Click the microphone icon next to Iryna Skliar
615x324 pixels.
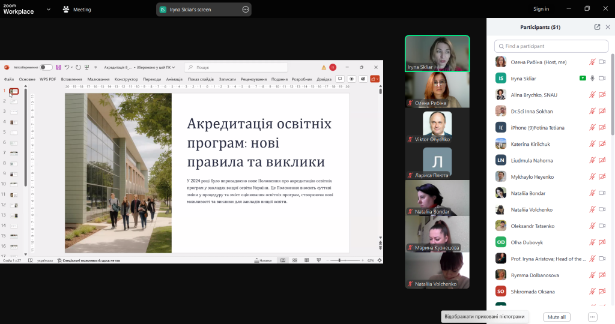tap(592, 79)
